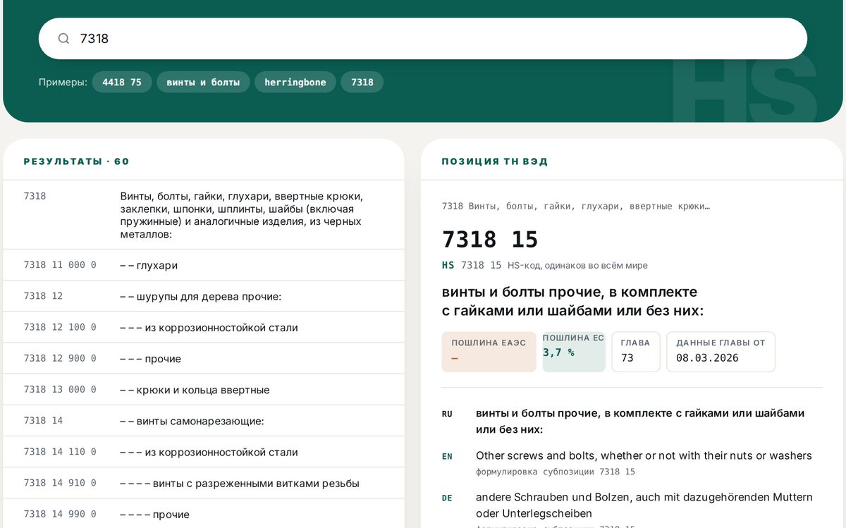Open result row 7318 12 шурупы для дерева

(204, 296)
